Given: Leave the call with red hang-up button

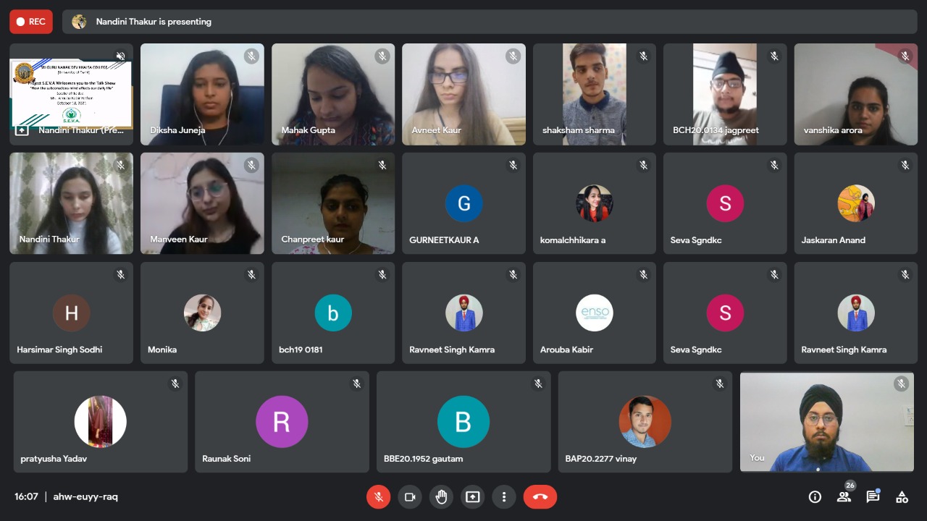Looking at the screenshot, I should click(x=540, y=497).
